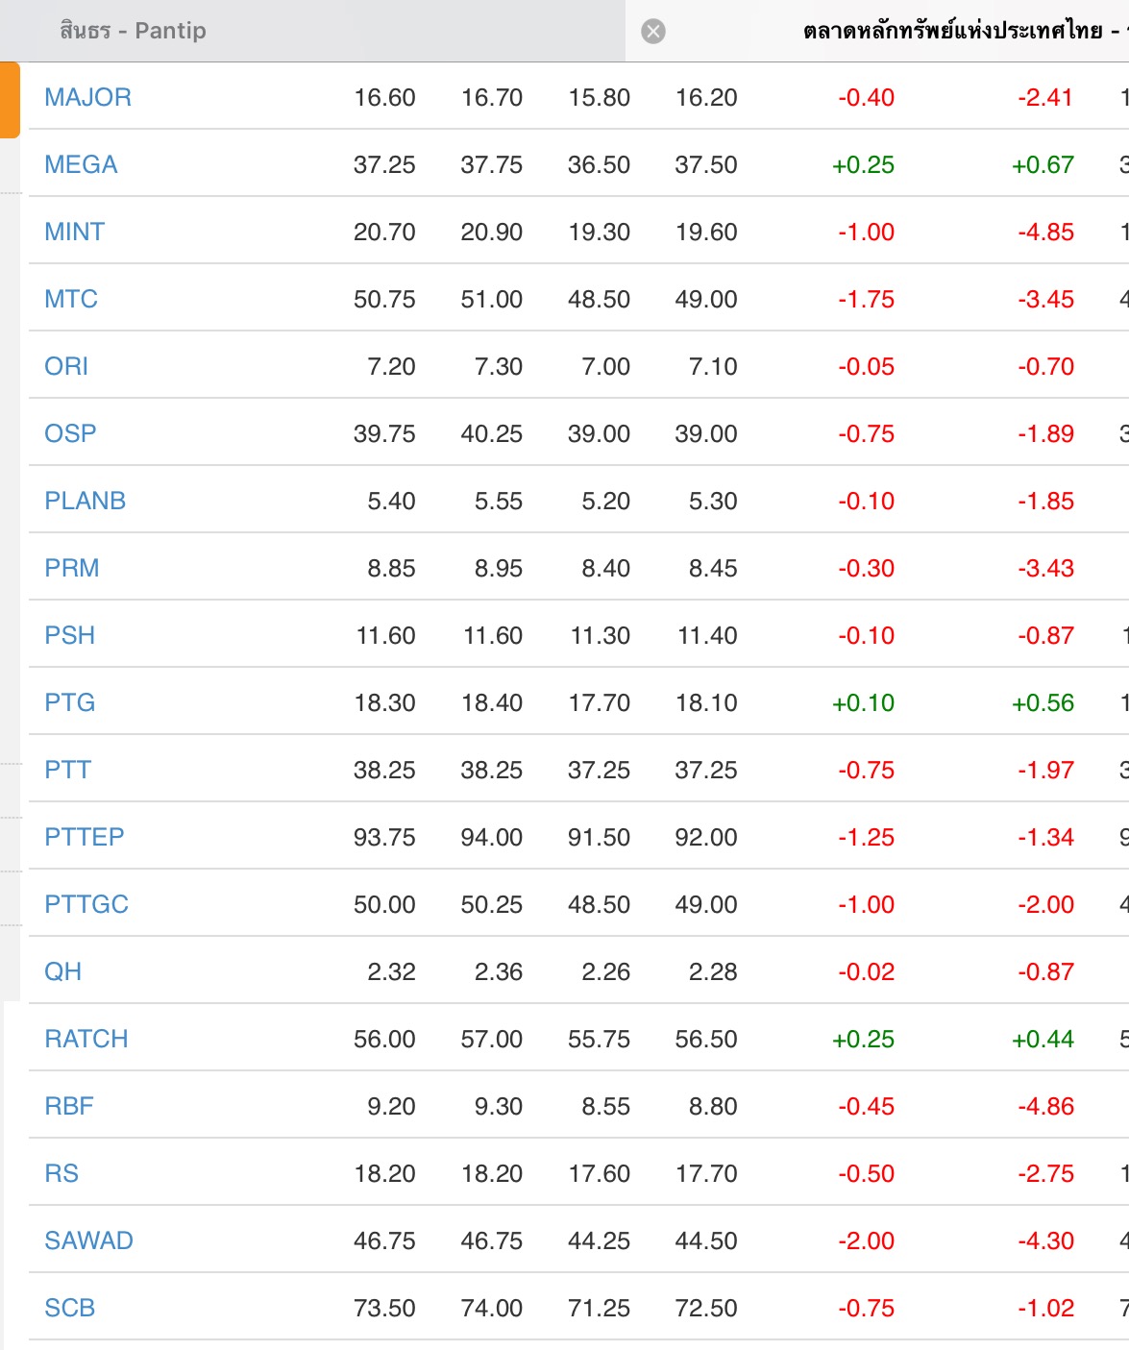Go to the PSH stock page
This screenshot has height=1350, width=1129.
coord(69,635)
